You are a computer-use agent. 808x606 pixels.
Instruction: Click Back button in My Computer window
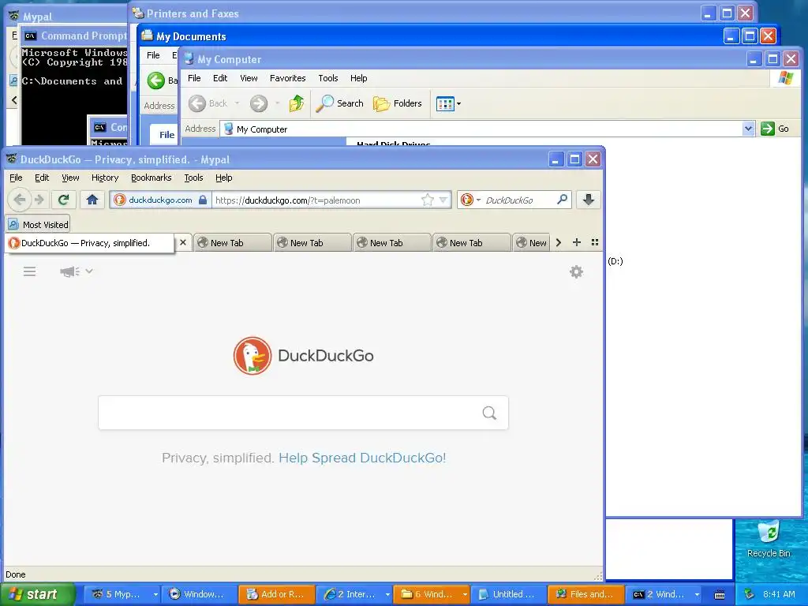tap(208, 103)
